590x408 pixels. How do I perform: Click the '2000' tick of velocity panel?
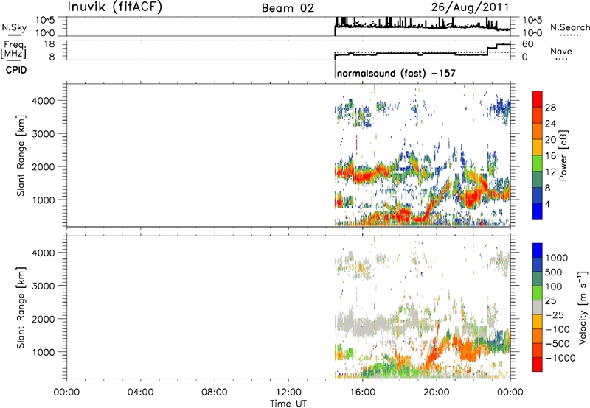pos(44,319)
